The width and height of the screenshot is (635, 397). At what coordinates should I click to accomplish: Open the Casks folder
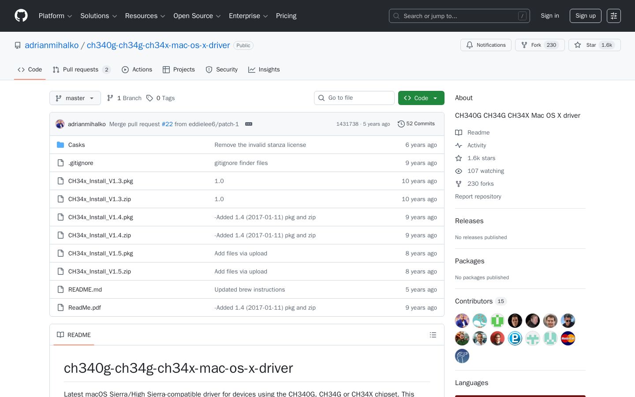pos(77,145)
